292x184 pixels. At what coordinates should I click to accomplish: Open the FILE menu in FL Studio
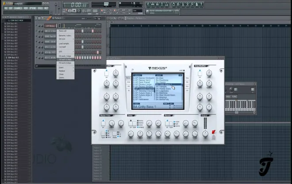(x=6, y=8)
